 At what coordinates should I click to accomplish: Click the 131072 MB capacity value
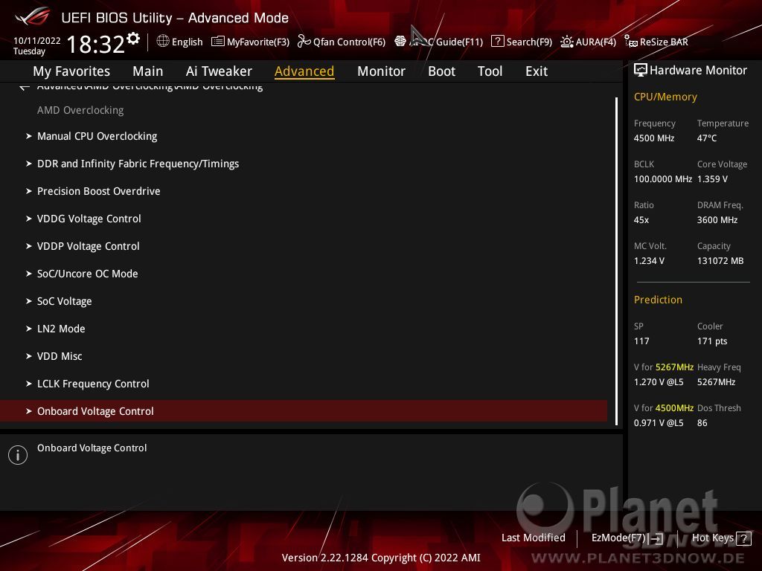click(x=720, y=261)
